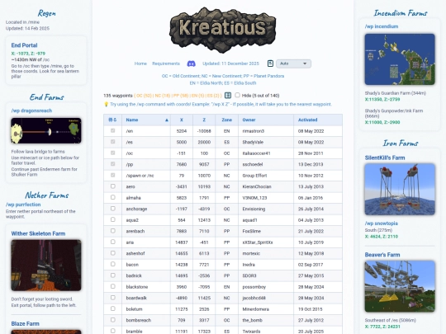Image resolution: width=446 pixels, height=334 pixels.
Task: Check the aria waypoint checkbox
Action: (113, 242)
